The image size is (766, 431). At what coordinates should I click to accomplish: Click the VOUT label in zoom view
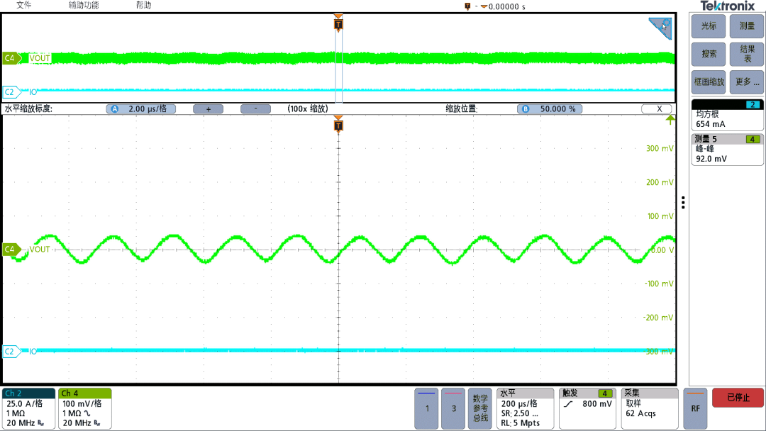coord(40,250)
